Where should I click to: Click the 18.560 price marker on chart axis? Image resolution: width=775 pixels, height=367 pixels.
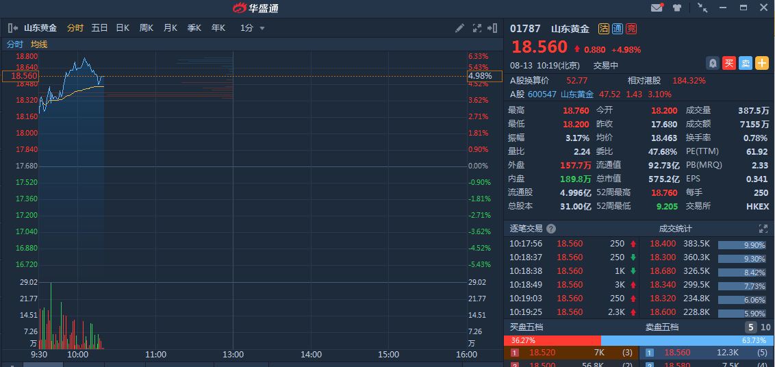click(21, 76)
